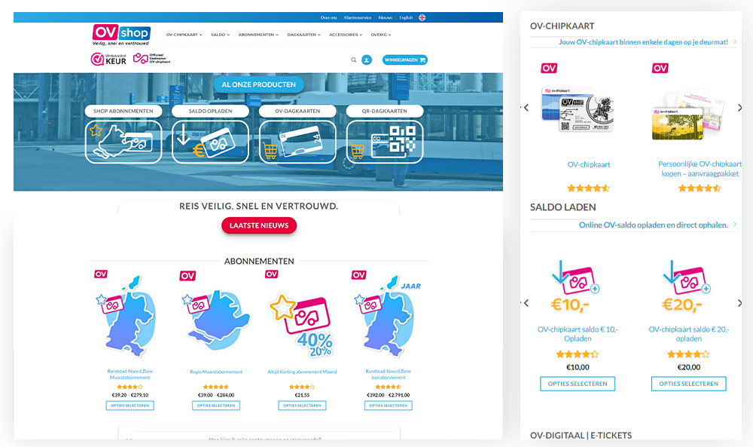Open the user account icon
This screenshot has width=753, height=447.
(x=367, y=60)
